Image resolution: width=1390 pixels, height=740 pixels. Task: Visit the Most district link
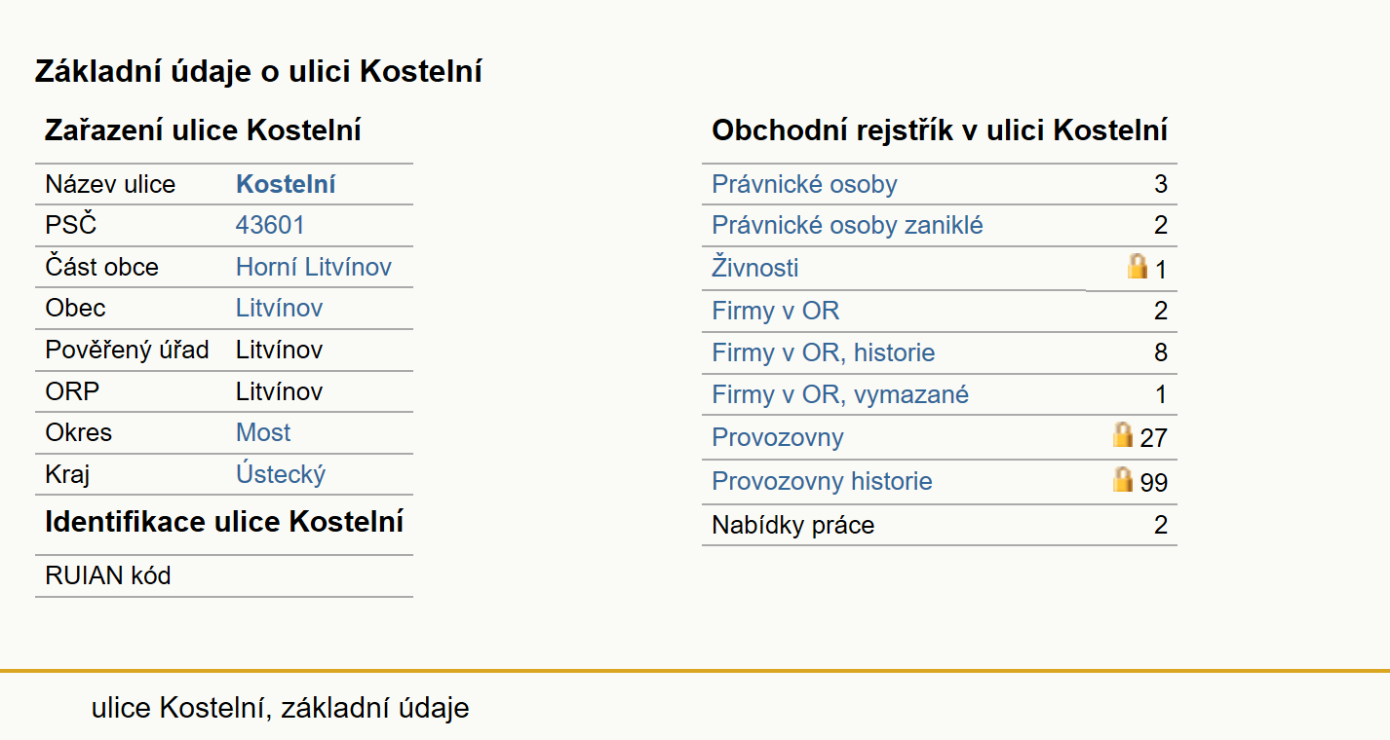pos(263,432)
